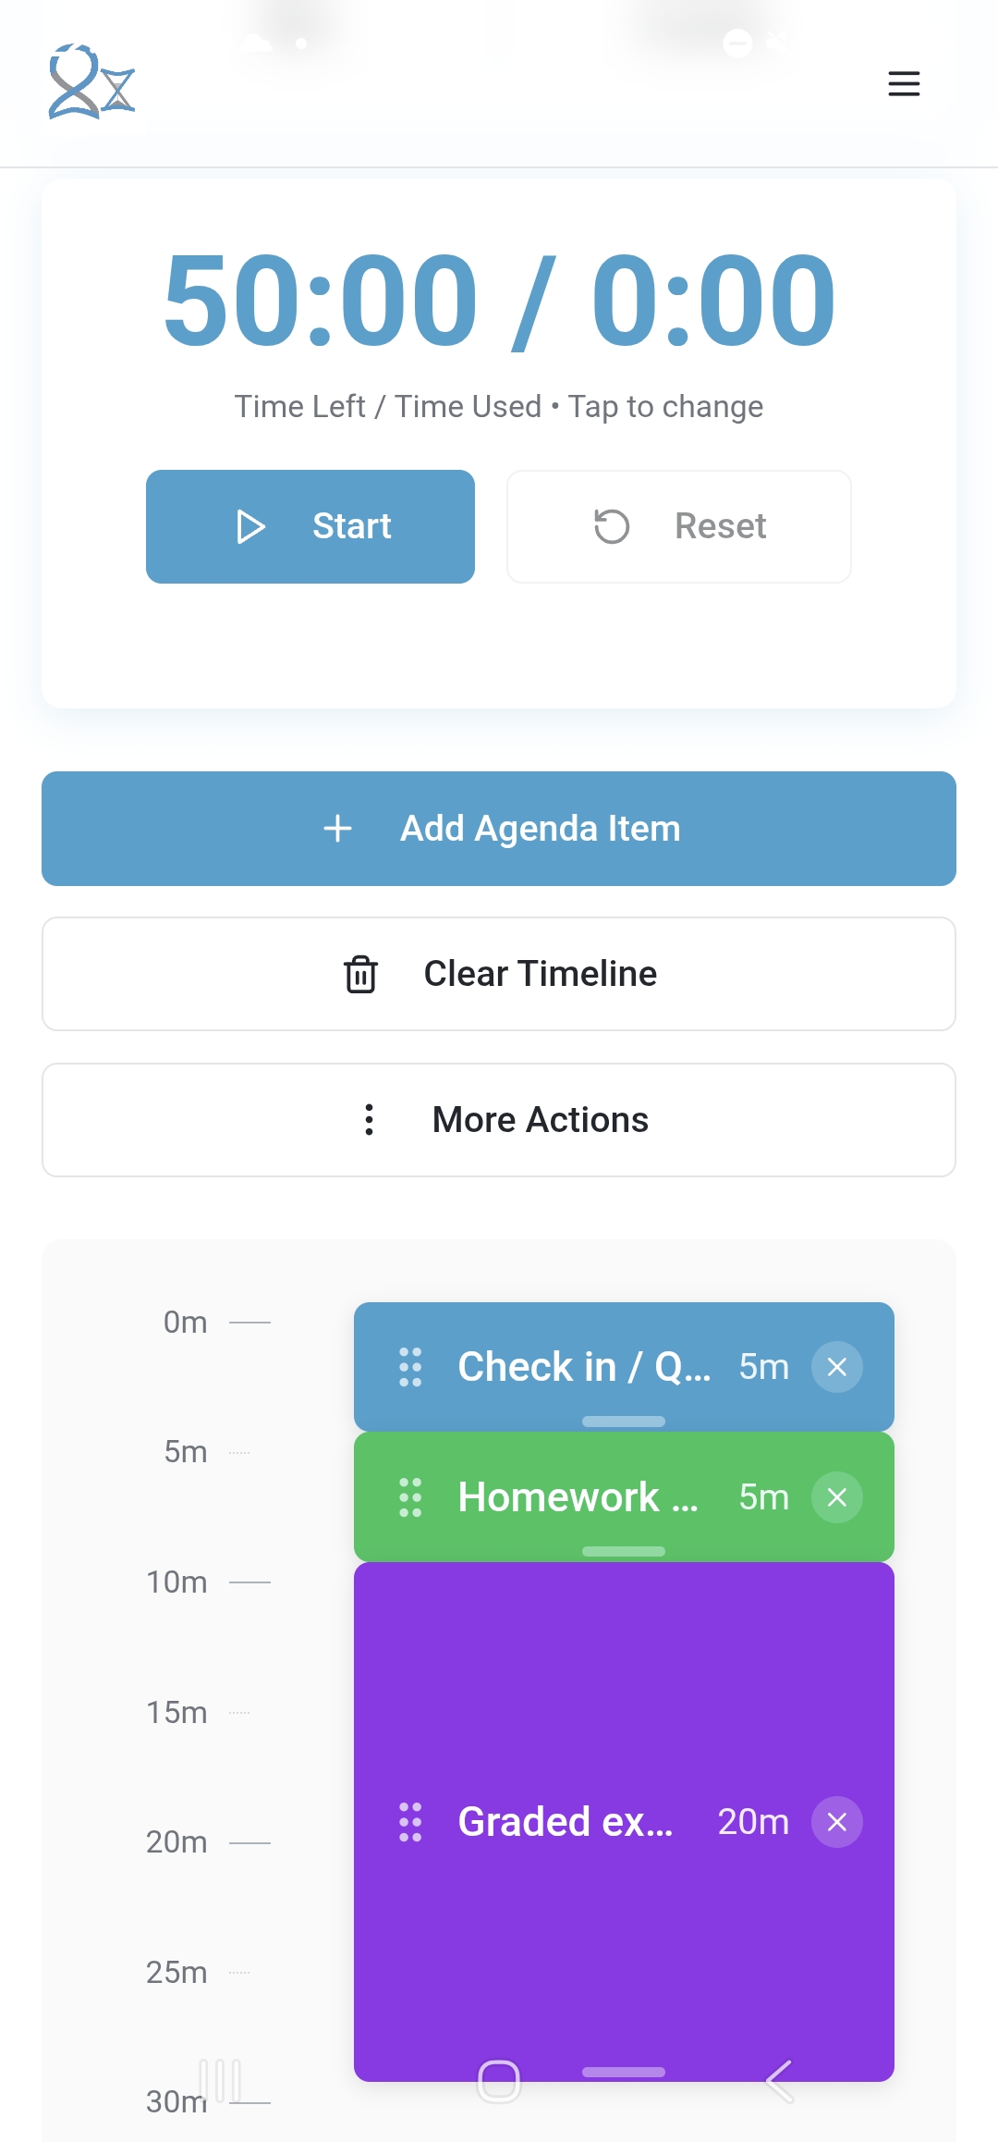Expand the More Actions menu
The image size is (998, 2142).
tap(499, 1120)
